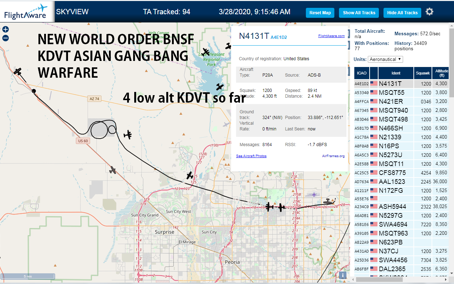The width and height of the screenshot is (454, 284).
Task: Zoom in on the map
Action: tap(5, 30)
